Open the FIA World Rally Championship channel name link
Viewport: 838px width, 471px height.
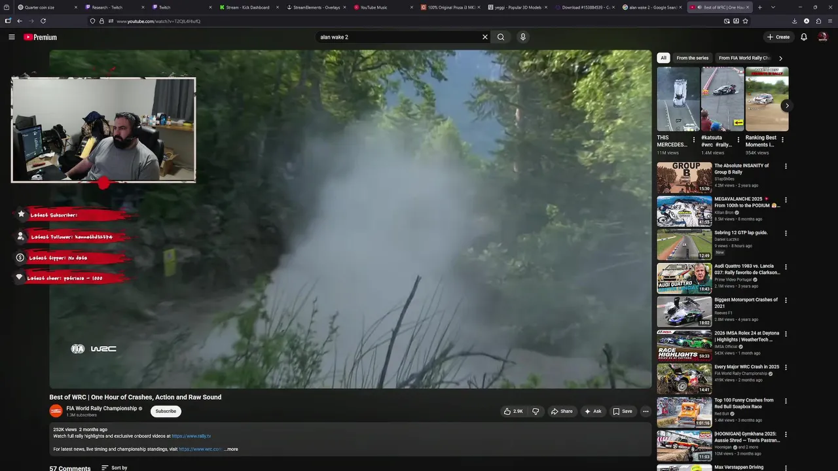(101, 408)
